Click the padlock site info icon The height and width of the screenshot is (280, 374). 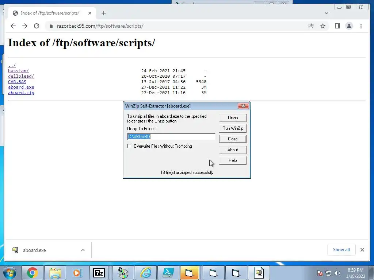tap(51, 26)
